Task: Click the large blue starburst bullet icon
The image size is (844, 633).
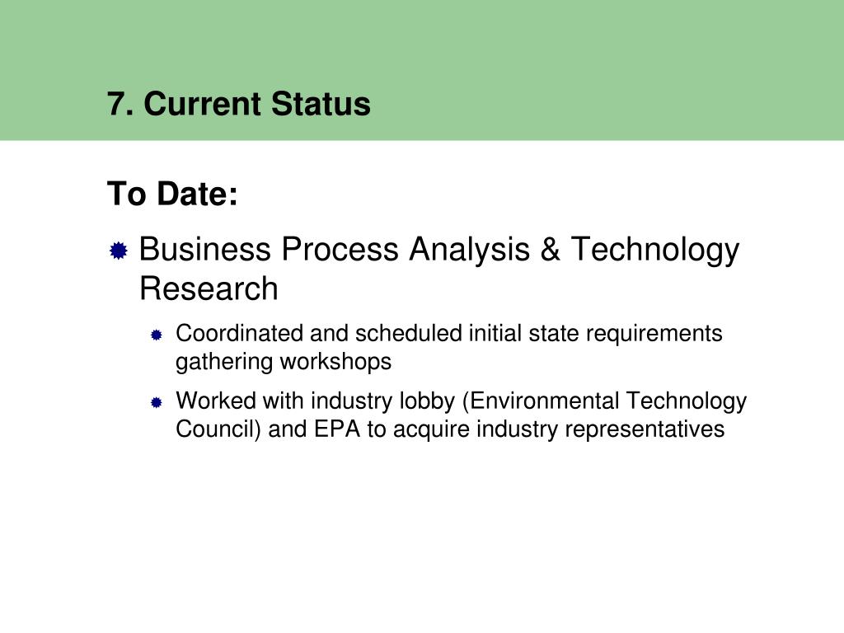Action: click(x=119, y=251)
